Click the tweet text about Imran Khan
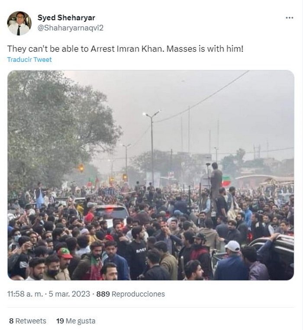 click(x=125, y=49)
